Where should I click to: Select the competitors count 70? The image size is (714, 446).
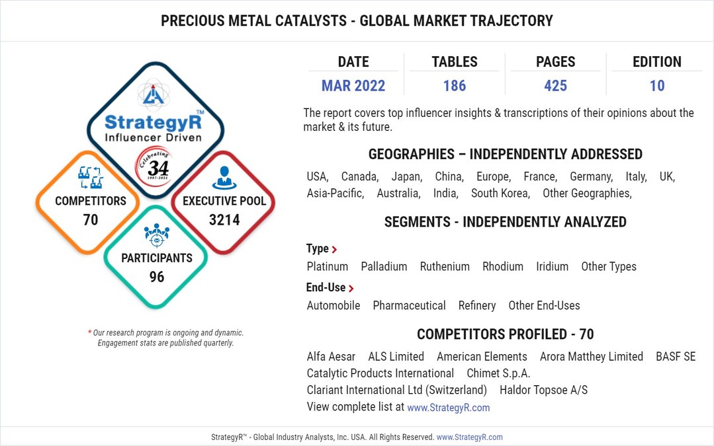[x=91, y=220]
